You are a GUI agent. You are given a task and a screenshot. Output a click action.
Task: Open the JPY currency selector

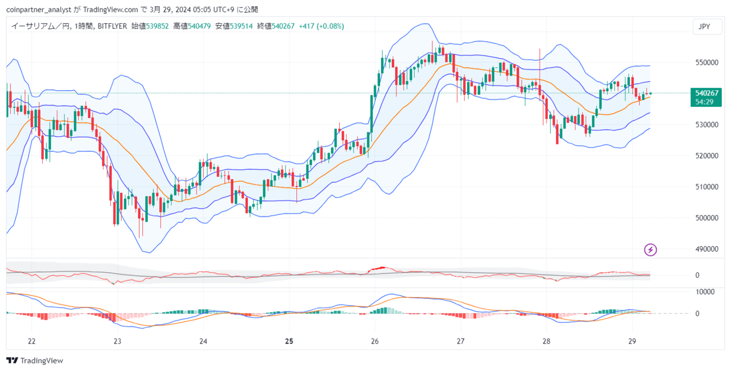point(707,26)
